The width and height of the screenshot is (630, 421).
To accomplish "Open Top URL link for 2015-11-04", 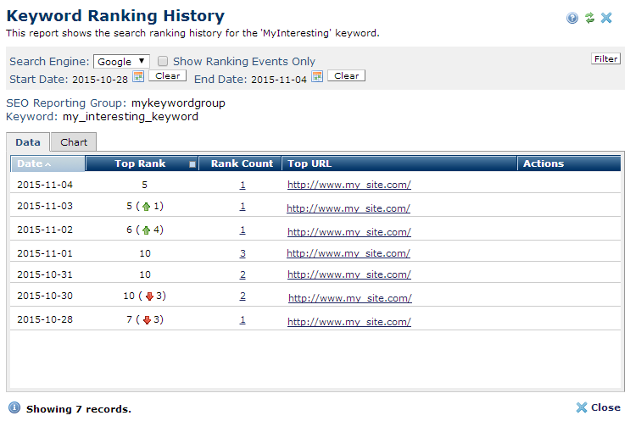I will point(348,185).
